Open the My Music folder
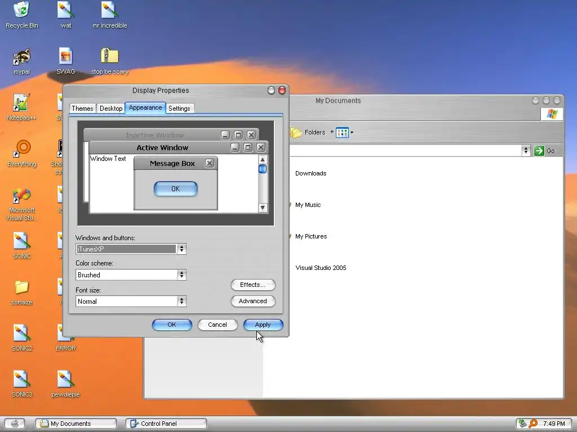The width and height of the screenshot is (577, 432). click(x=308, y=205)
